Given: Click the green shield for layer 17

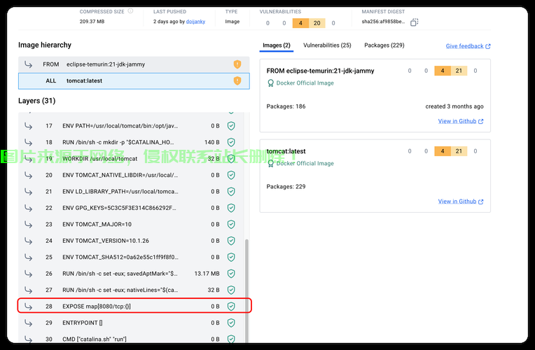Looking at the screenshot, I should [x=231, y=126].
